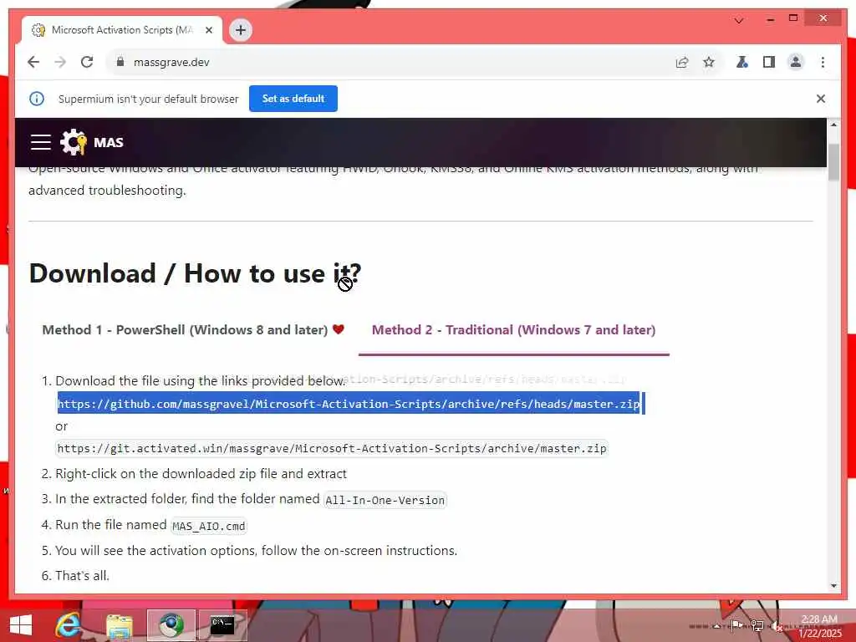Switch to Method 1 - PowerShell tab
The width and height of the screenshot is (856, 642).
(193, 329)
